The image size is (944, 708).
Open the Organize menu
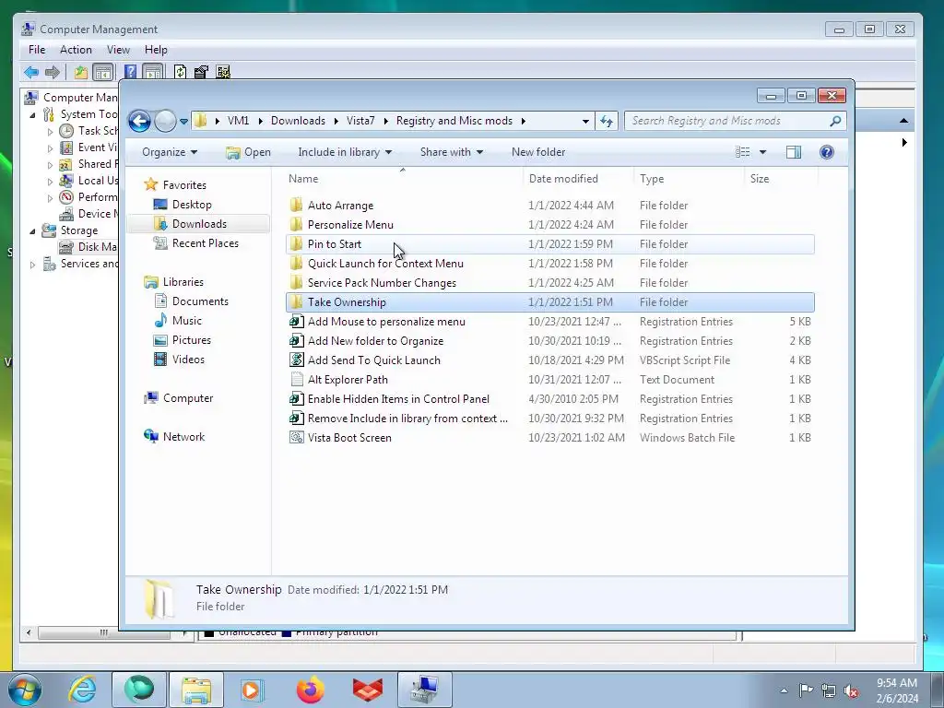[170, 152]
